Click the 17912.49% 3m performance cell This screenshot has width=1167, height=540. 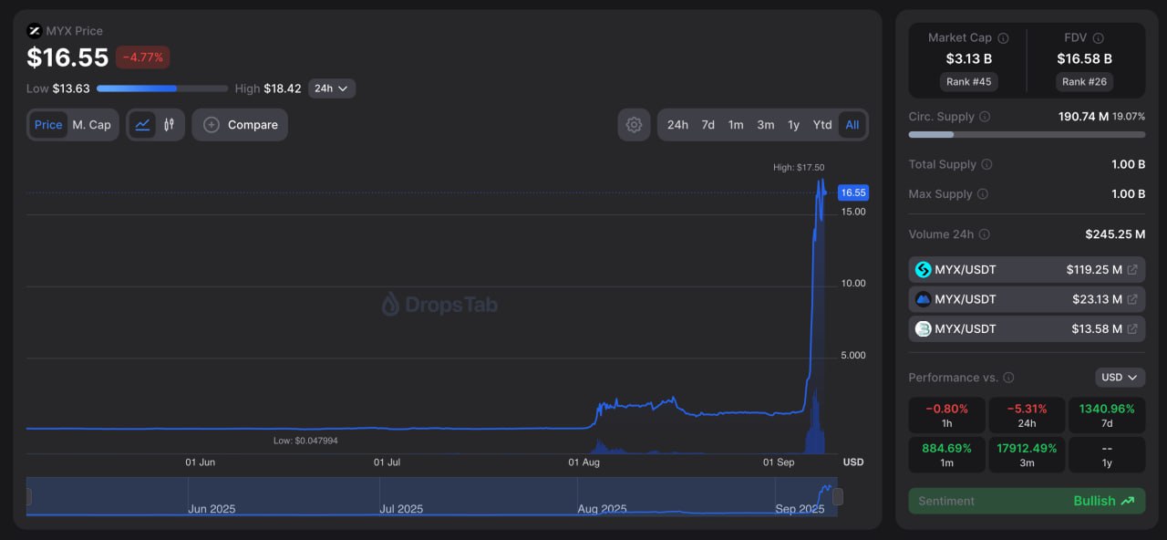click(1027, 454)
